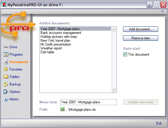The image size is (168, 128).
Task: Click the Add document... button
Action: tap(141, 29)
